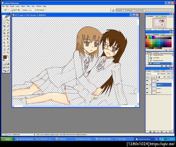Select the Type tool
Viewport: 176px width, 147px height.
(8, 43)
